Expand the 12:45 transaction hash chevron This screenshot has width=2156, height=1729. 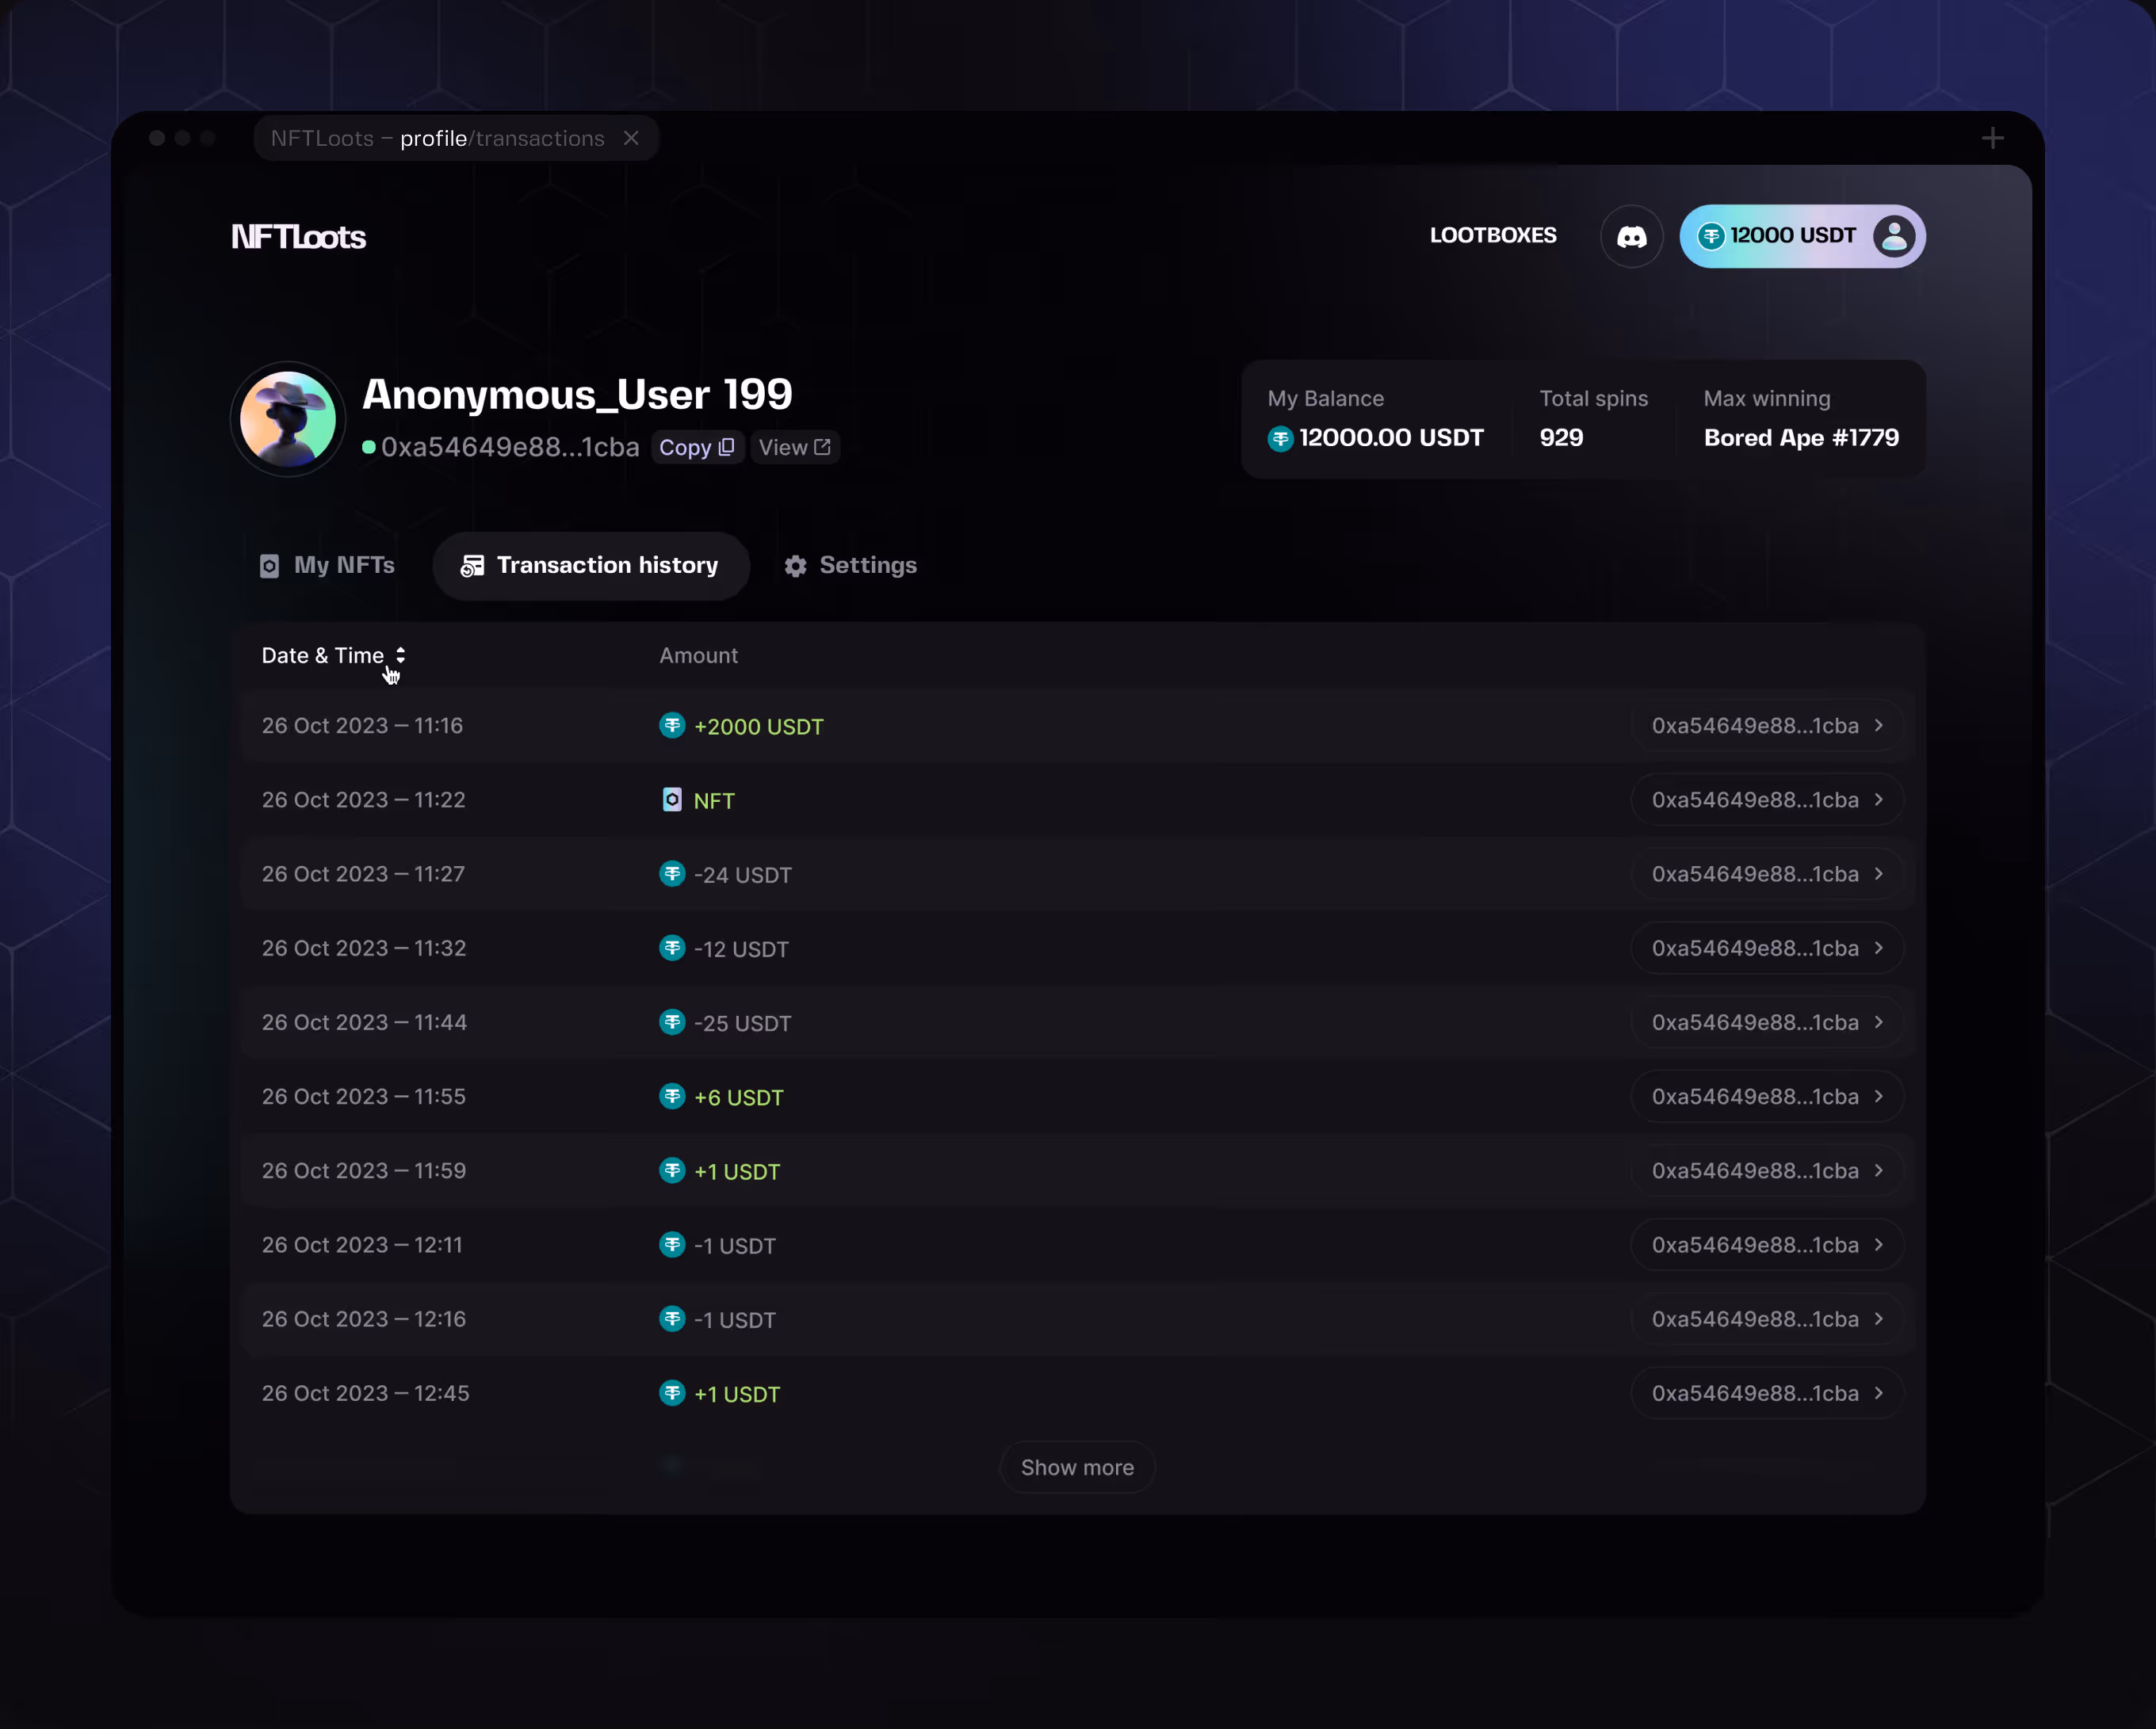tap(1879, 1393)
